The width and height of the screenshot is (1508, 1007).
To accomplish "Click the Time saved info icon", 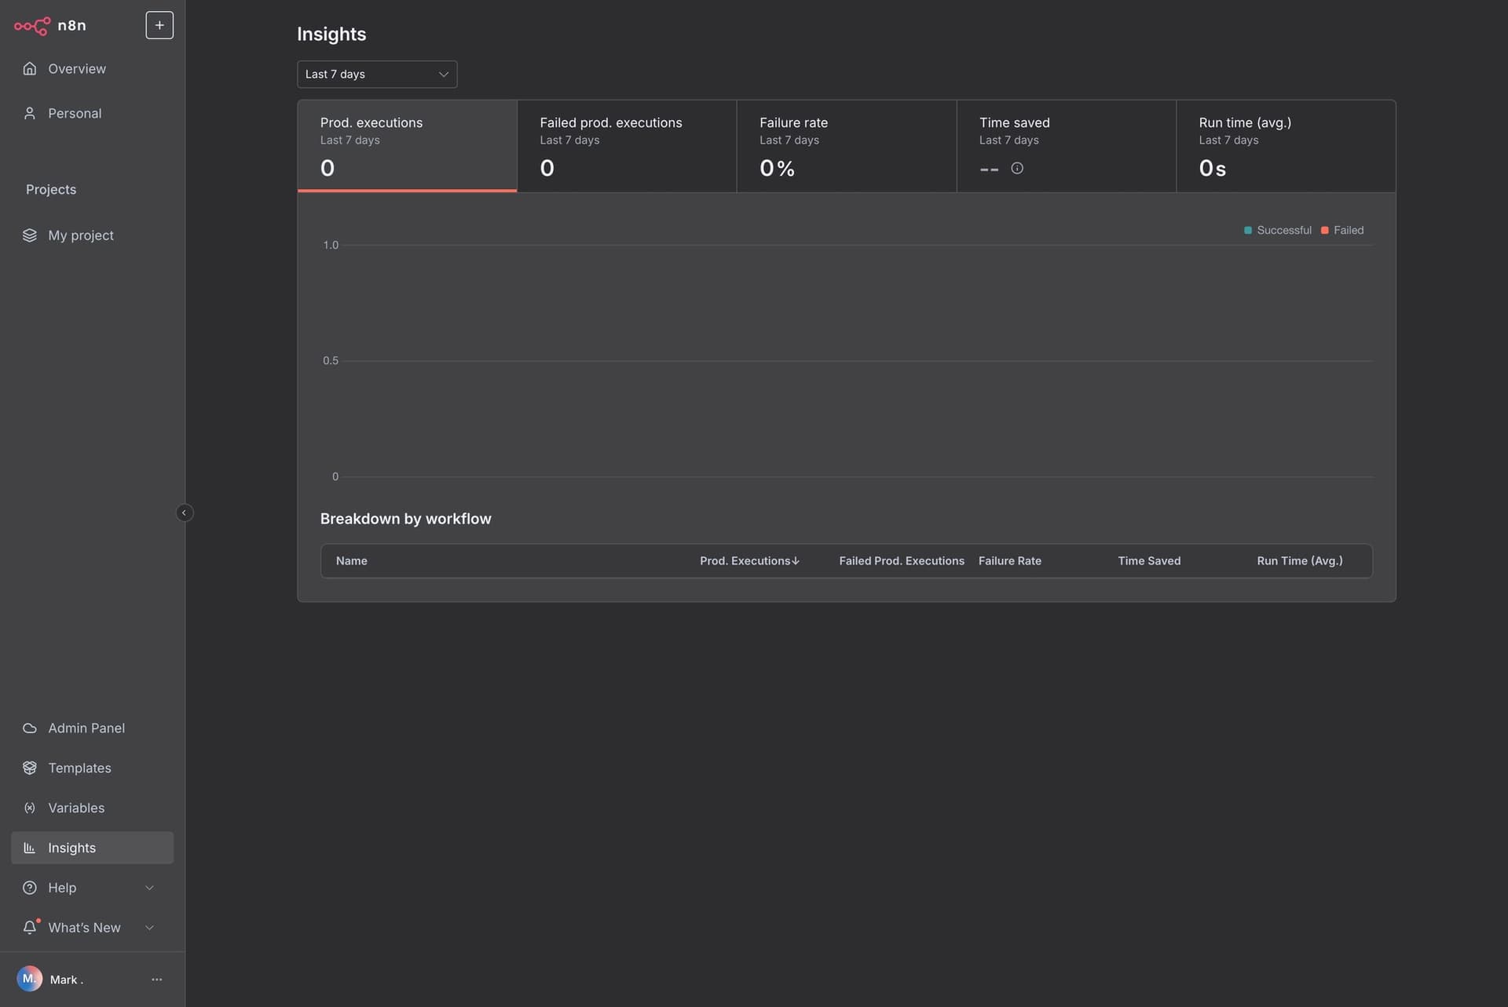I will coord(1017,168).
